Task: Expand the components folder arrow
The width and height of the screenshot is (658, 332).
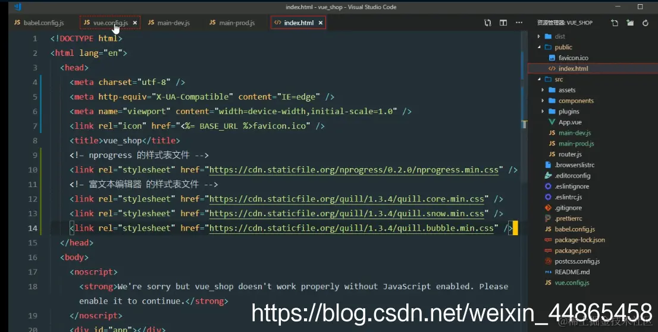Action: click(x=543, y=100)
